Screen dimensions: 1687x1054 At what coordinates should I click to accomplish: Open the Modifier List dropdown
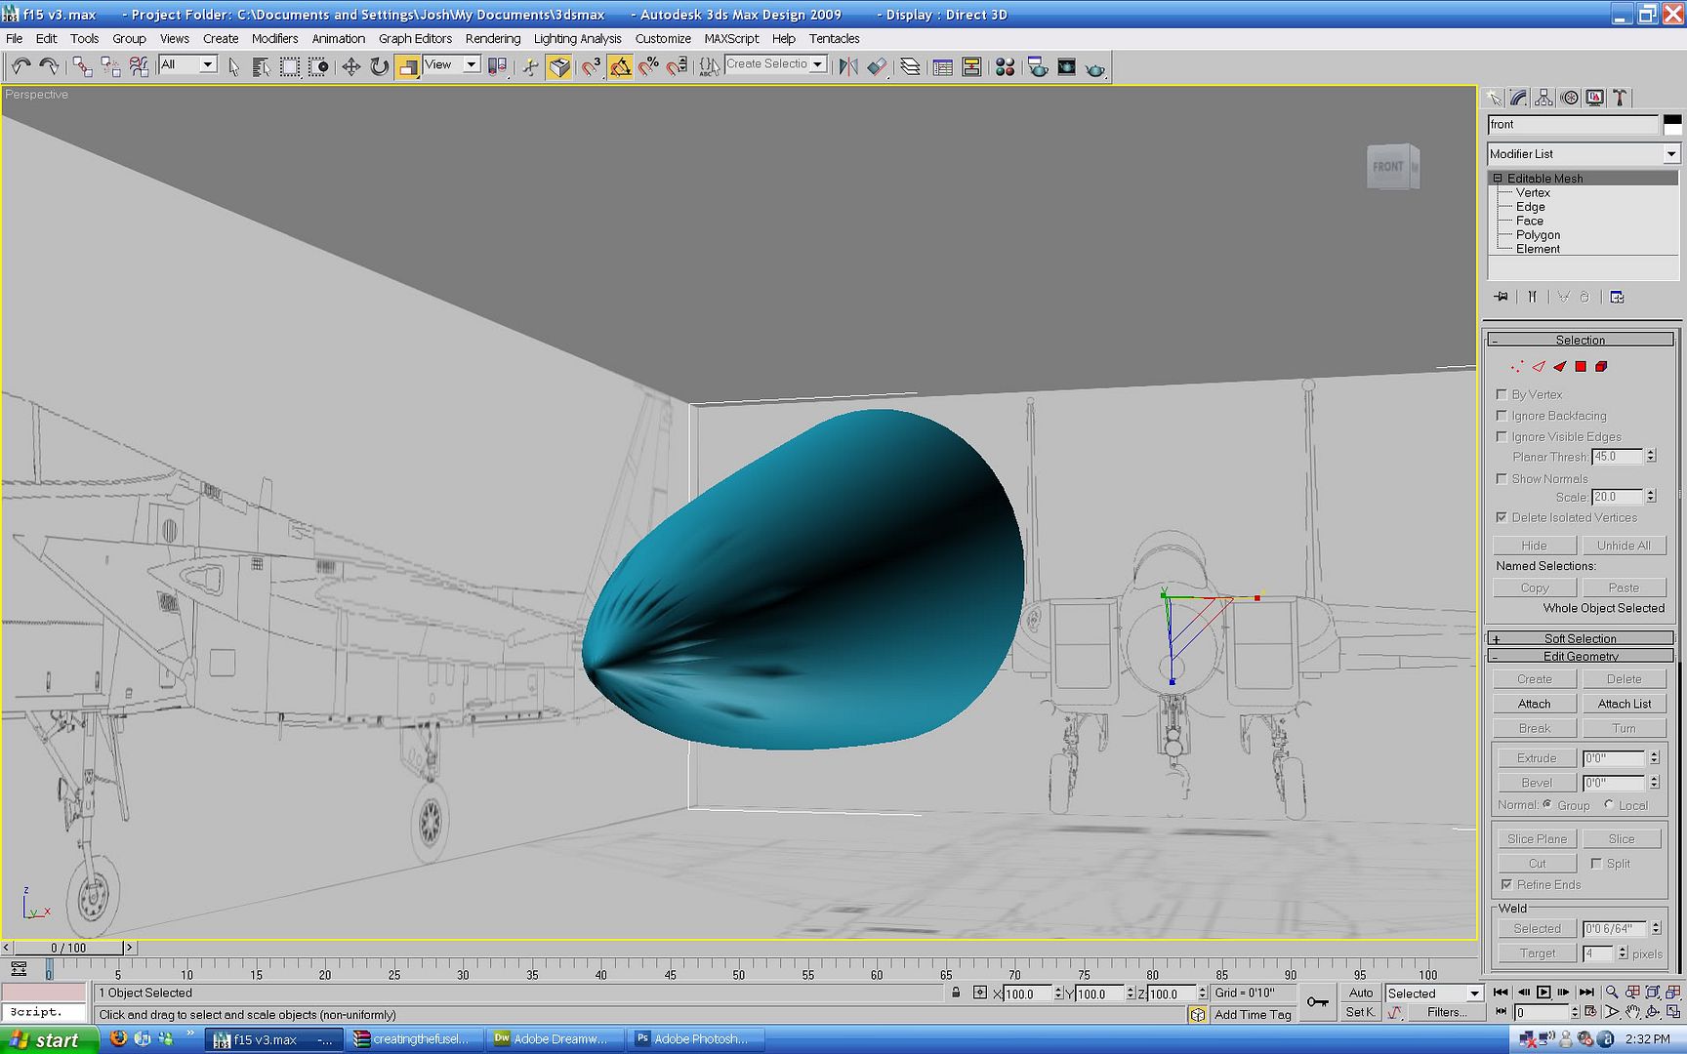(1670, 154)
